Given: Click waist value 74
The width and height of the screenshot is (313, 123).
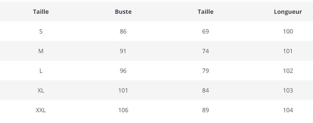Looking at the screenshot, I should point(206,51).
